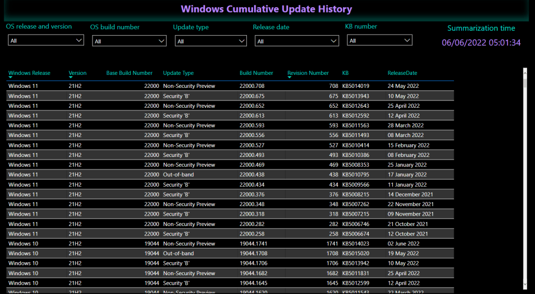Click the KB column header

tap(345, 73)
